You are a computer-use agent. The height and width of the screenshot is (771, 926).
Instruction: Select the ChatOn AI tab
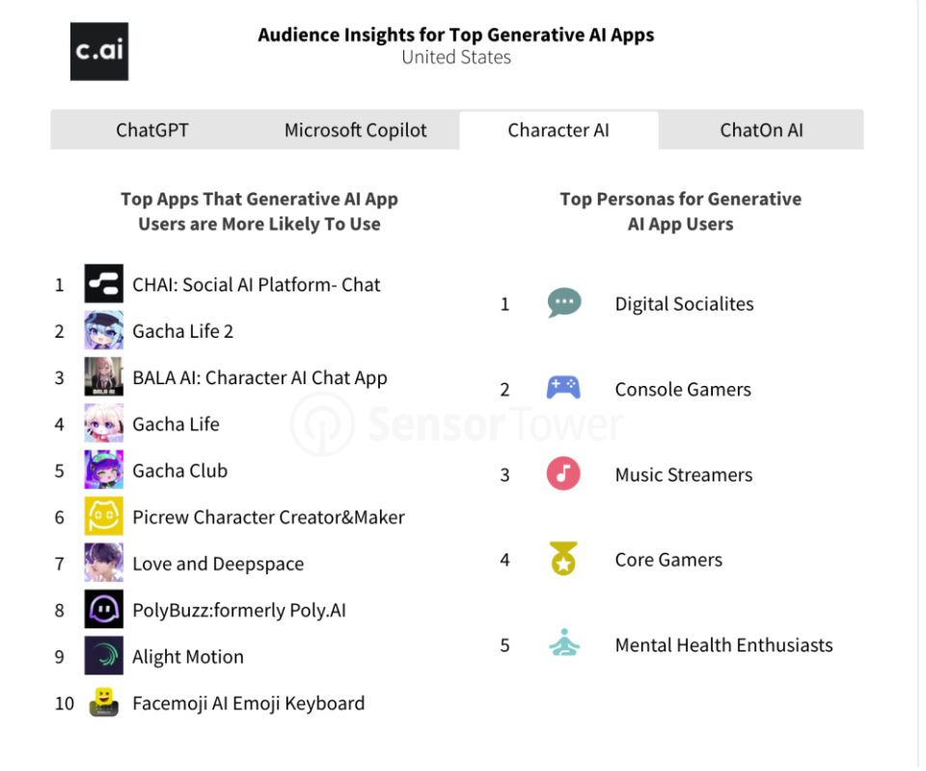pyautogui.click(x=761, y=130)
